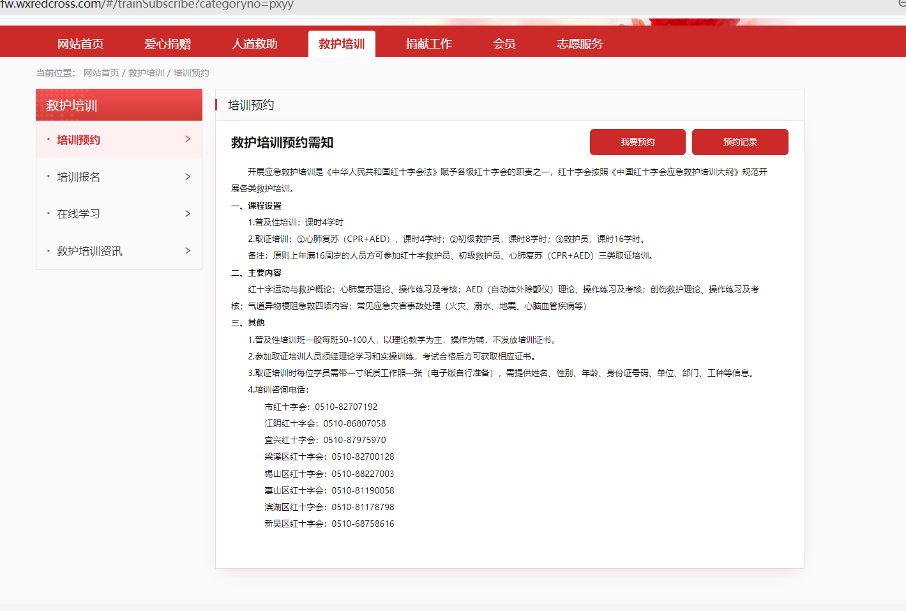Image resolution: width=906 pixels, height=611 pixels.
Task: Click the chevron arrow beside 培训预约
Action: coord(188,139)
